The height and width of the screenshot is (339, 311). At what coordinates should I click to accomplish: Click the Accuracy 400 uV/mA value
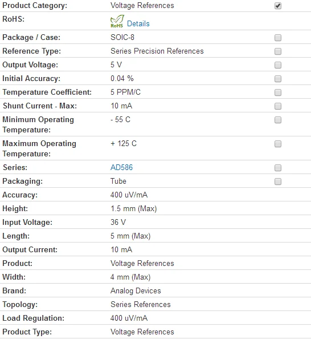click(129, 195)
